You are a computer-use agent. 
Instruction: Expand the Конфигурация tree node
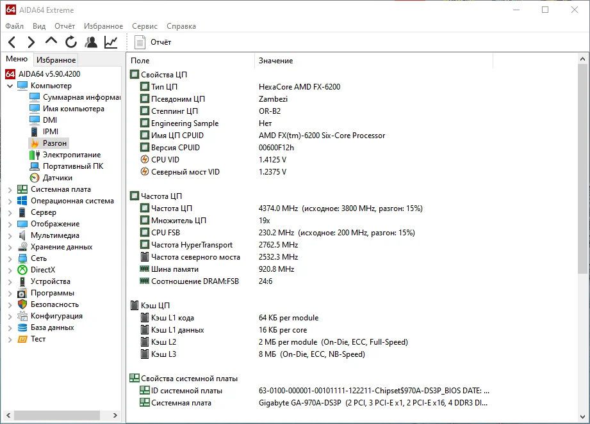[10, 317]
